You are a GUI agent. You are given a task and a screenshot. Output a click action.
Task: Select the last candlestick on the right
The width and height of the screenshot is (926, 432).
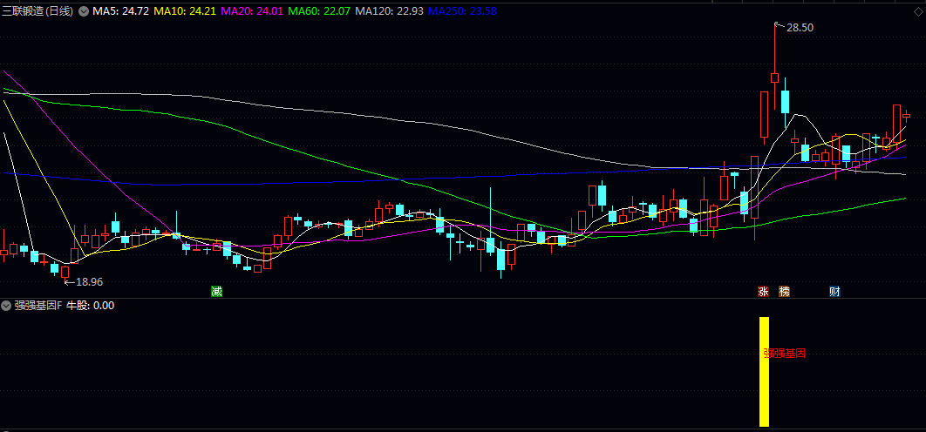coord(907,116)
